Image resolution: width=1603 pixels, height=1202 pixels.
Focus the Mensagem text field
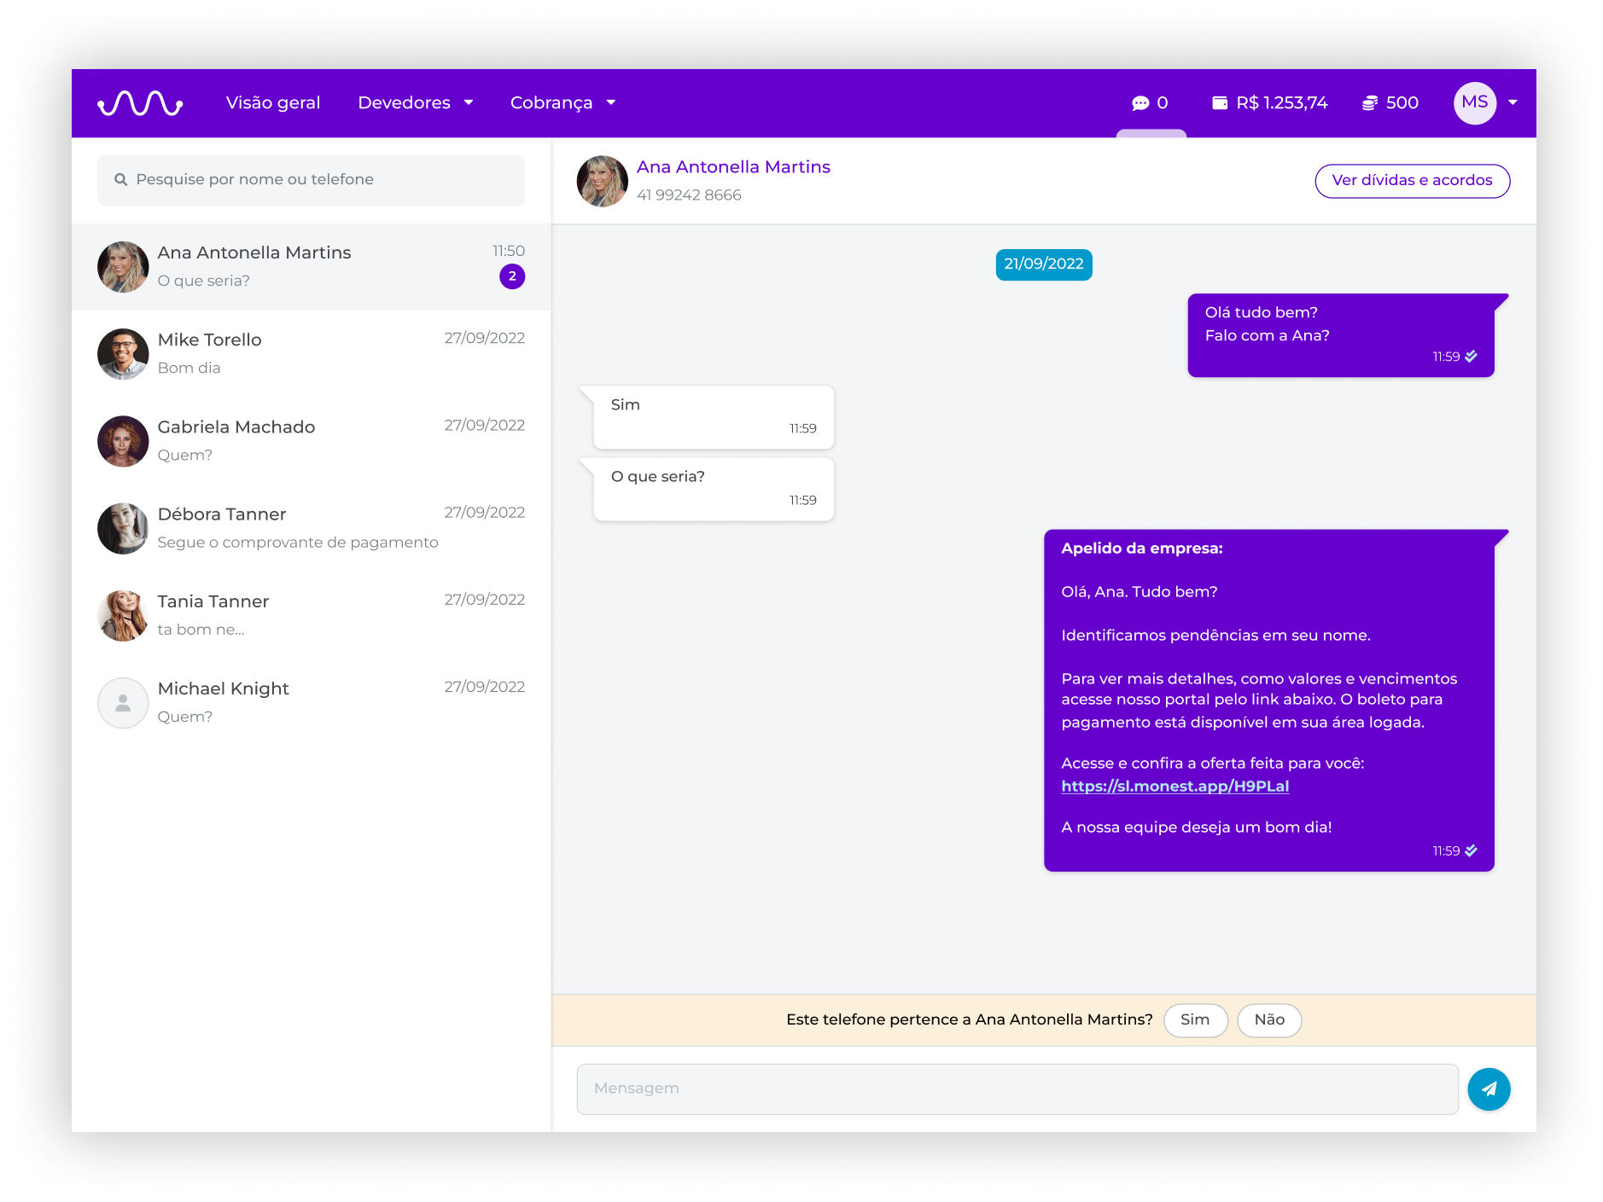pyautogui.click(x=1017, y=1089)
